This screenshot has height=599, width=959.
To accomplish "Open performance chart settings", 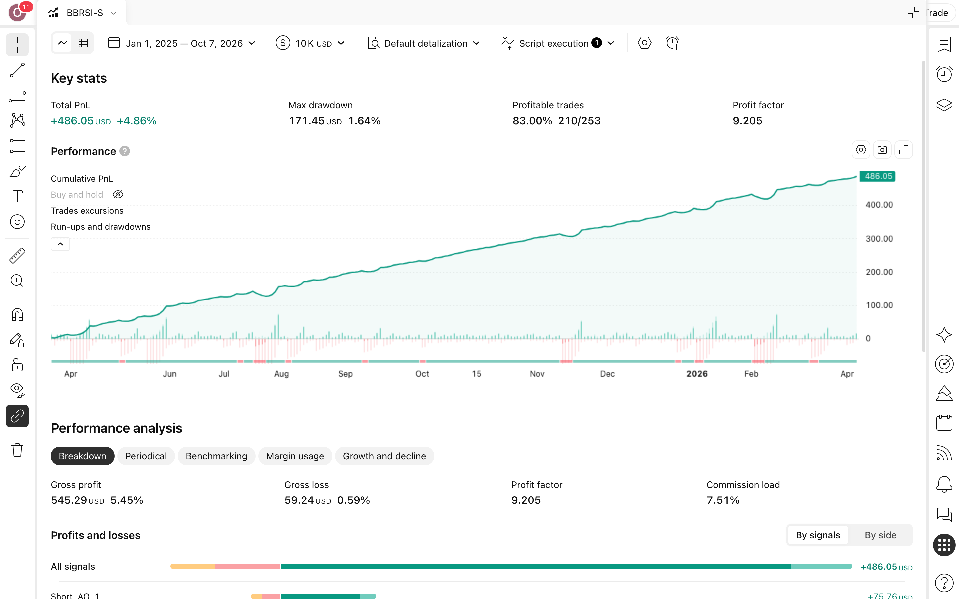I will [x=861, y=150].
